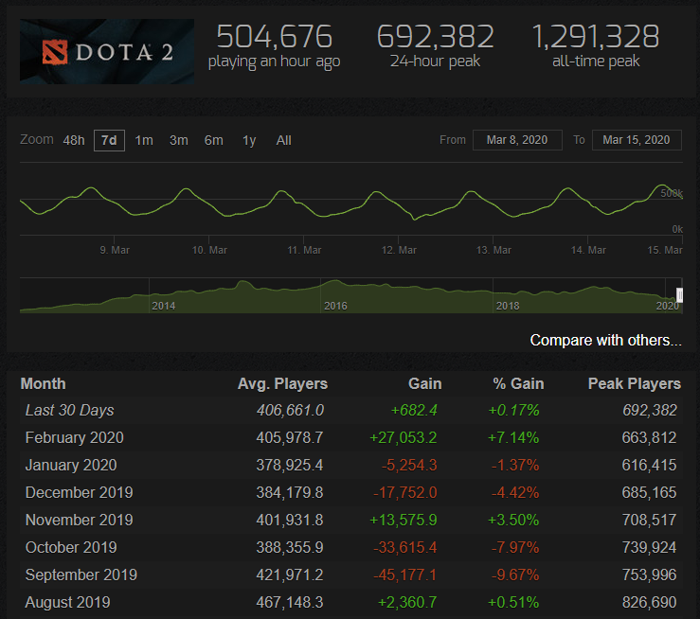Open the Compare with others link
700x619 pixels.
(606, 341)
